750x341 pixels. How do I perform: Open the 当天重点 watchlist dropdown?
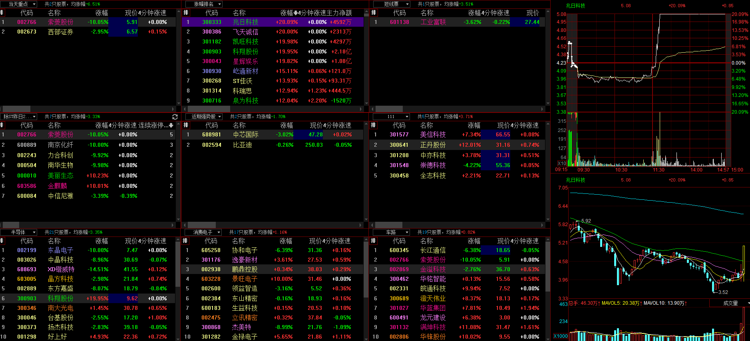coord(18,4)
